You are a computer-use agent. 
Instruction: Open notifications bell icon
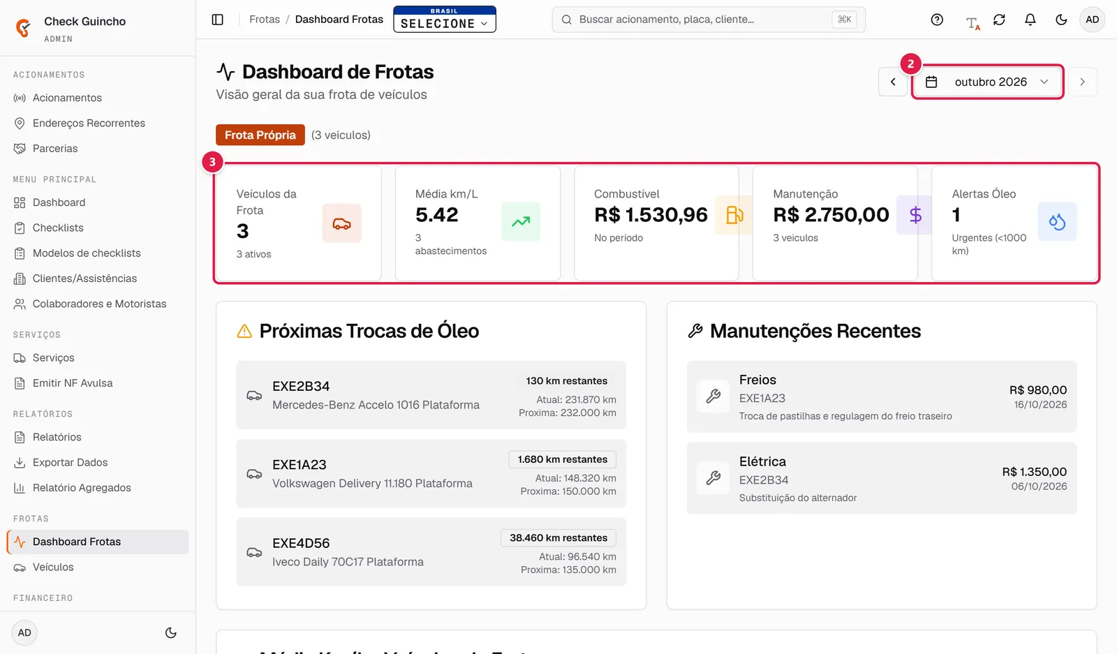(x=1030, y=20)
